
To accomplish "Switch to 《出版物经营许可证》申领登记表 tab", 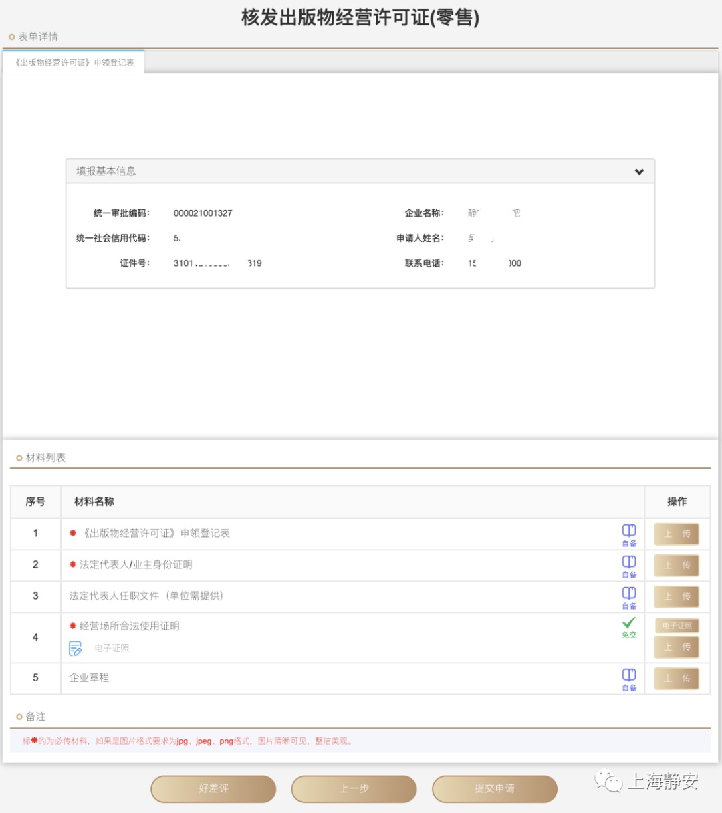I will [74, 62].
